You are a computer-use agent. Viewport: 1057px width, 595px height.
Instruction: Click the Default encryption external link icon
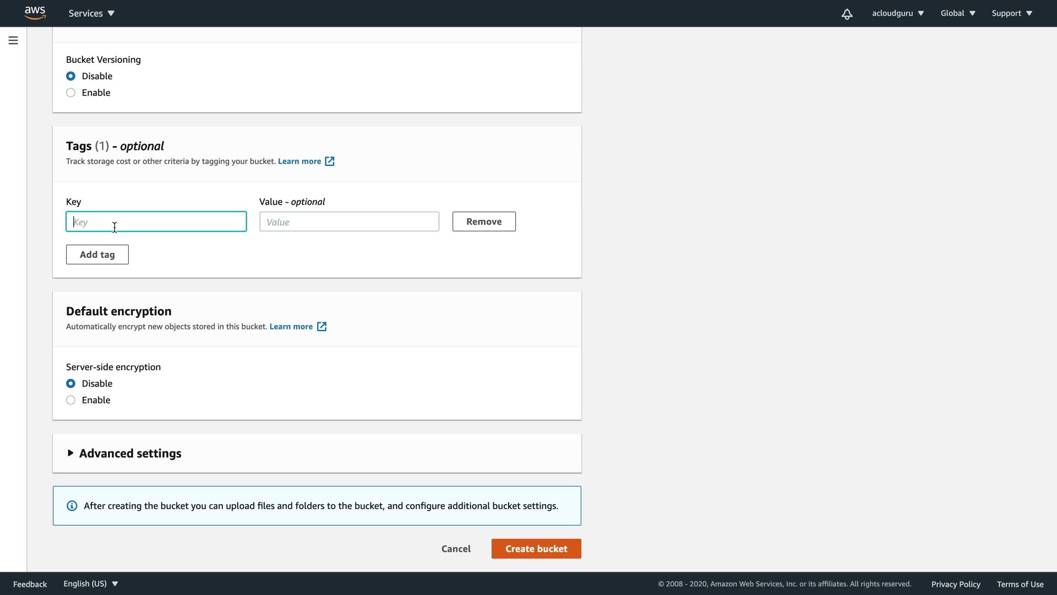coord(322,327)
